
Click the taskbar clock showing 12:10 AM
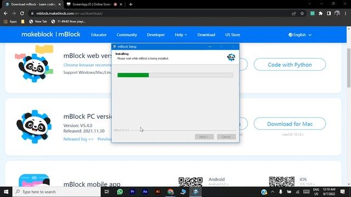[x=329, y=192]
